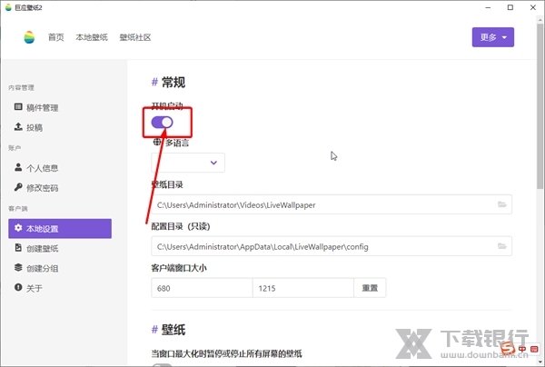This screenshot has height=367, width=545.
Task: Click the vertical scrollbar thumb
Action: pyautogui.click(x=540, y=106)
